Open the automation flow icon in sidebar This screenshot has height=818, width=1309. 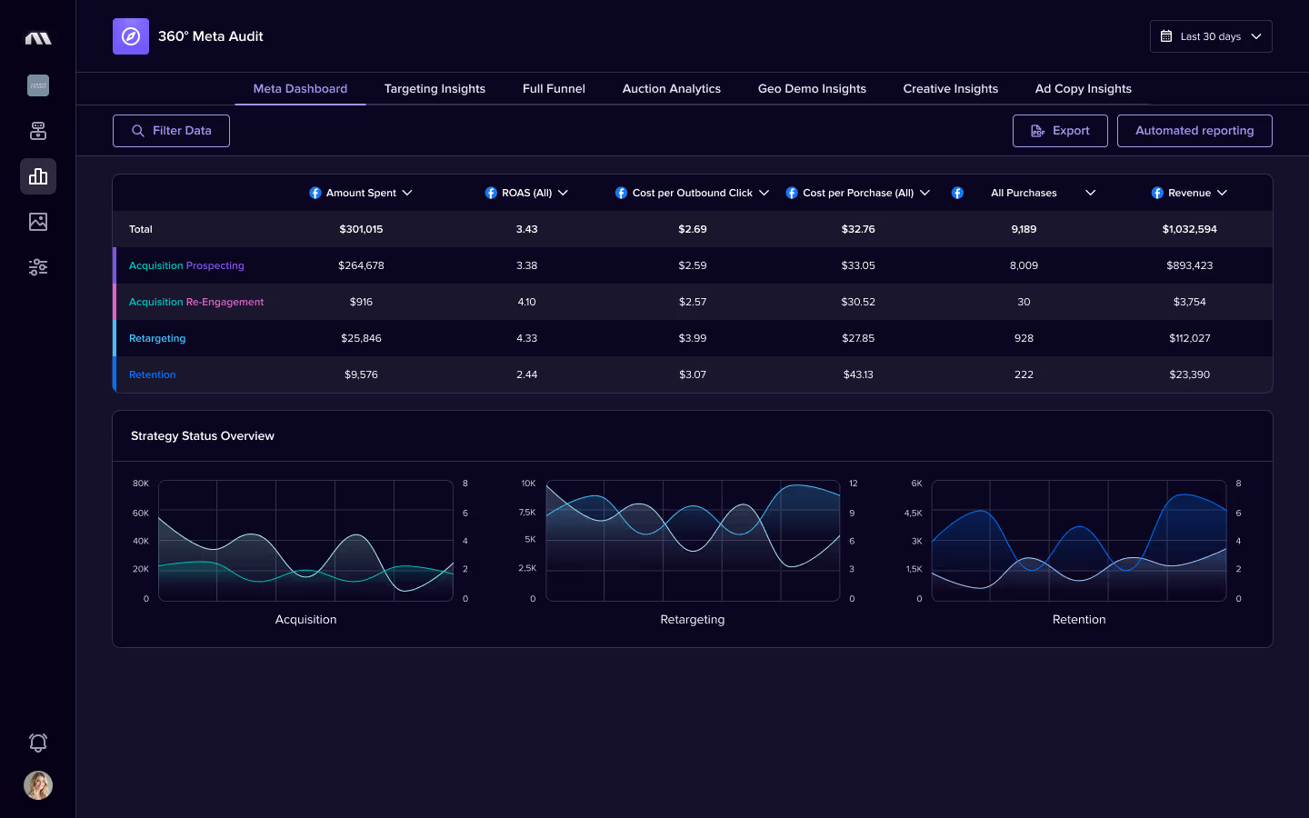[x=38, y=131]
